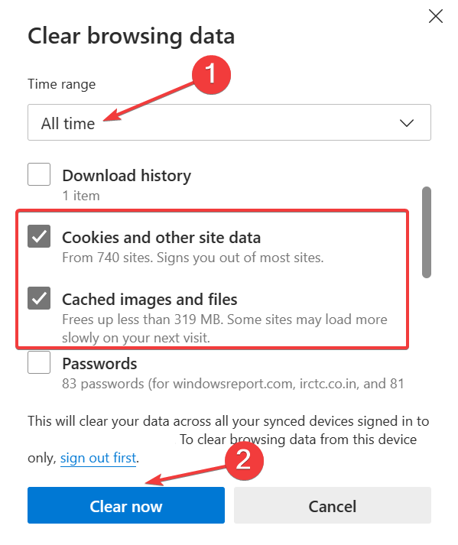This screenshot has width=458, height=545.
Task: Click the Cancel button
Action: click(x=333, y=505)
